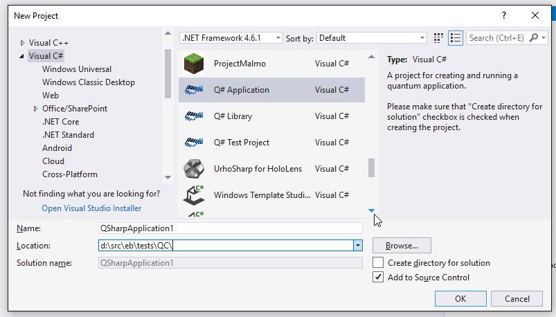Screen dimensions: 556x317
Task: Click the Q# Test Project icon
Action: [193, 143]
